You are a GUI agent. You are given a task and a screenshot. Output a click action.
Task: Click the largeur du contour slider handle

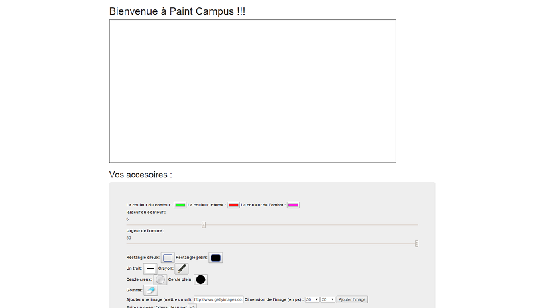coord(204,224)
